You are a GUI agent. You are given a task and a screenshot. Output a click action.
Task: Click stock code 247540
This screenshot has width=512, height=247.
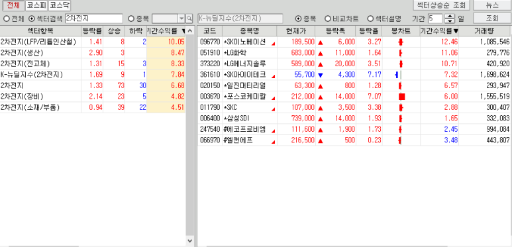[x=210, y=130]
